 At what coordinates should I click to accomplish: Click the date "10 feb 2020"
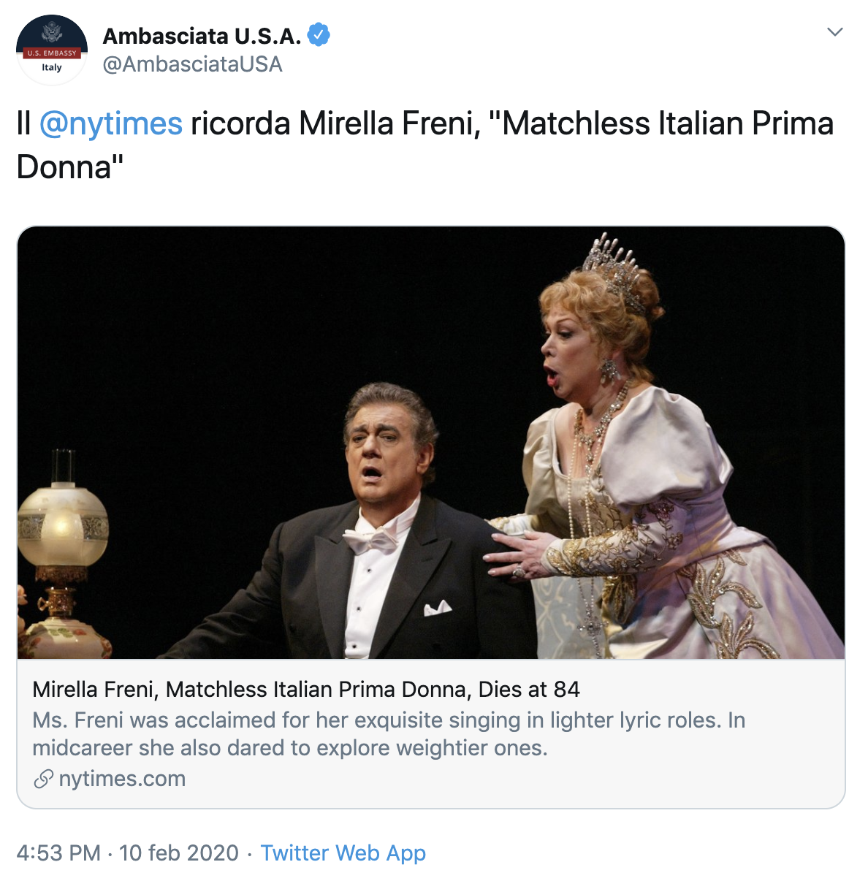179,853
